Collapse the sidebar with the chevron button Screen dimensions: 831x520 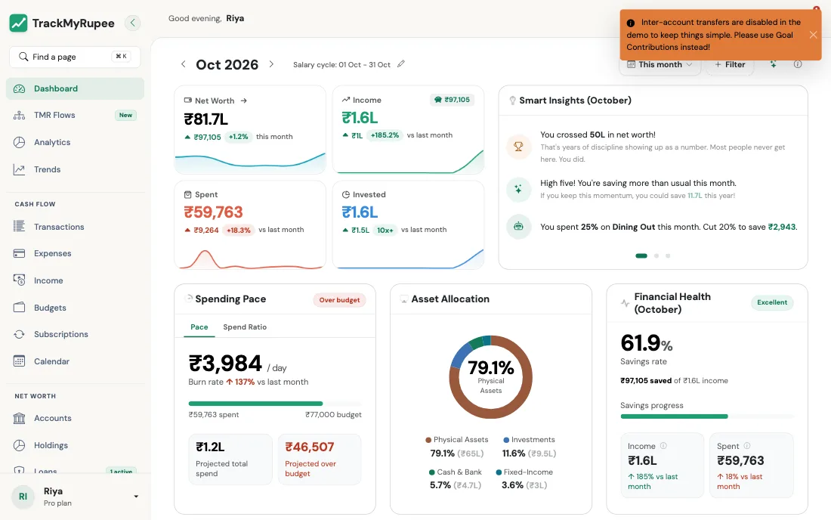pyautogui.click(x=132, y=23)
